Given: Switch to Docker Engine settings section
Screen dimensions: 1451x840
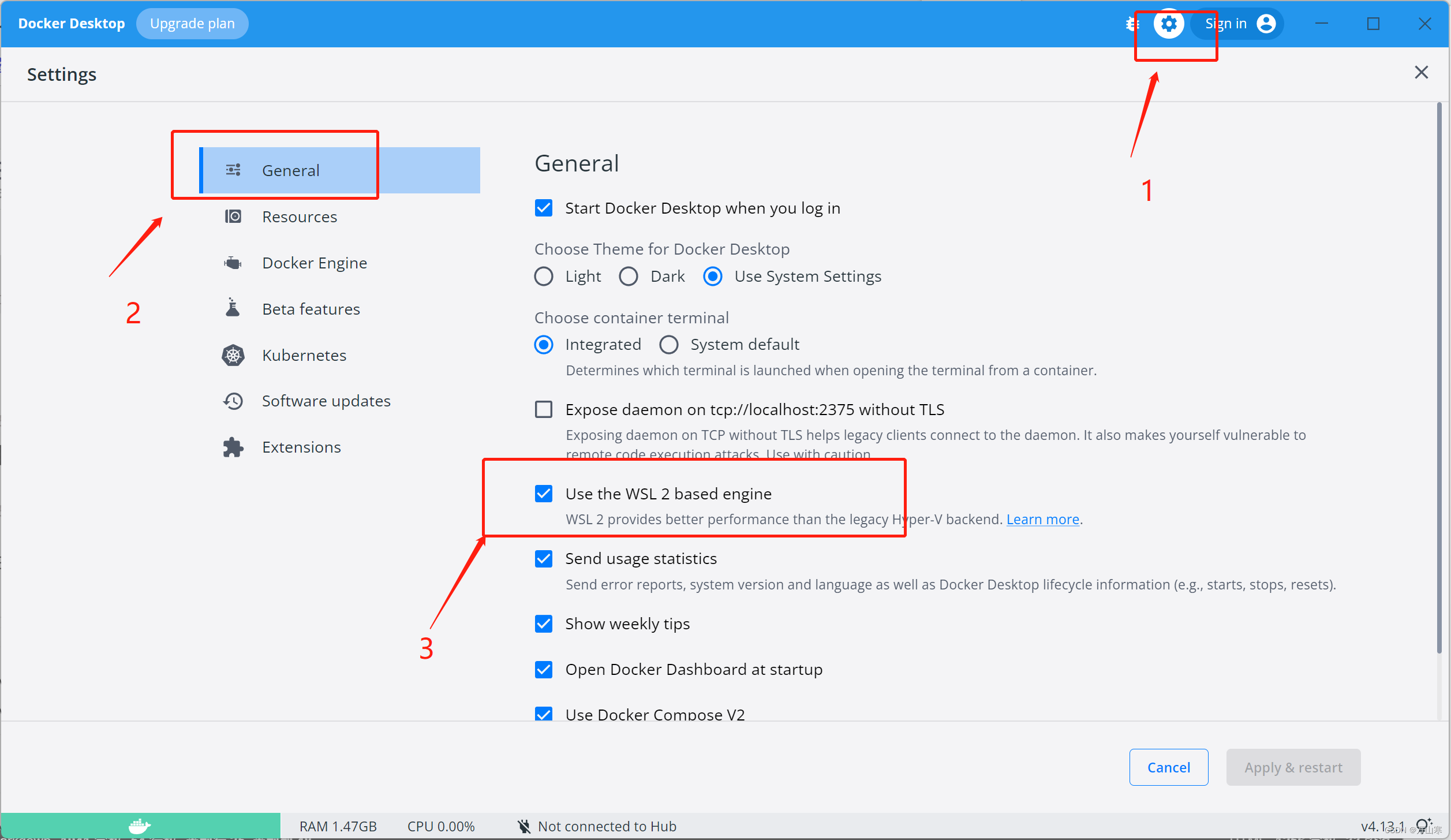Looking at the screenshot, I should coord(315,263).
